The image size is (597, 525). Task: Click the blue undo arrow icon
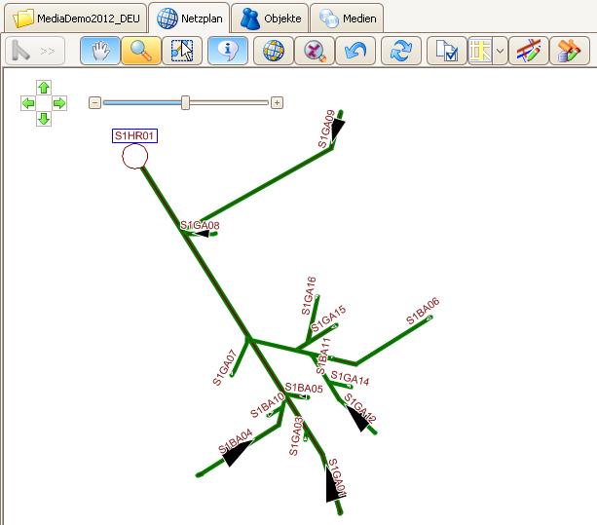click(x=355, y=51)
